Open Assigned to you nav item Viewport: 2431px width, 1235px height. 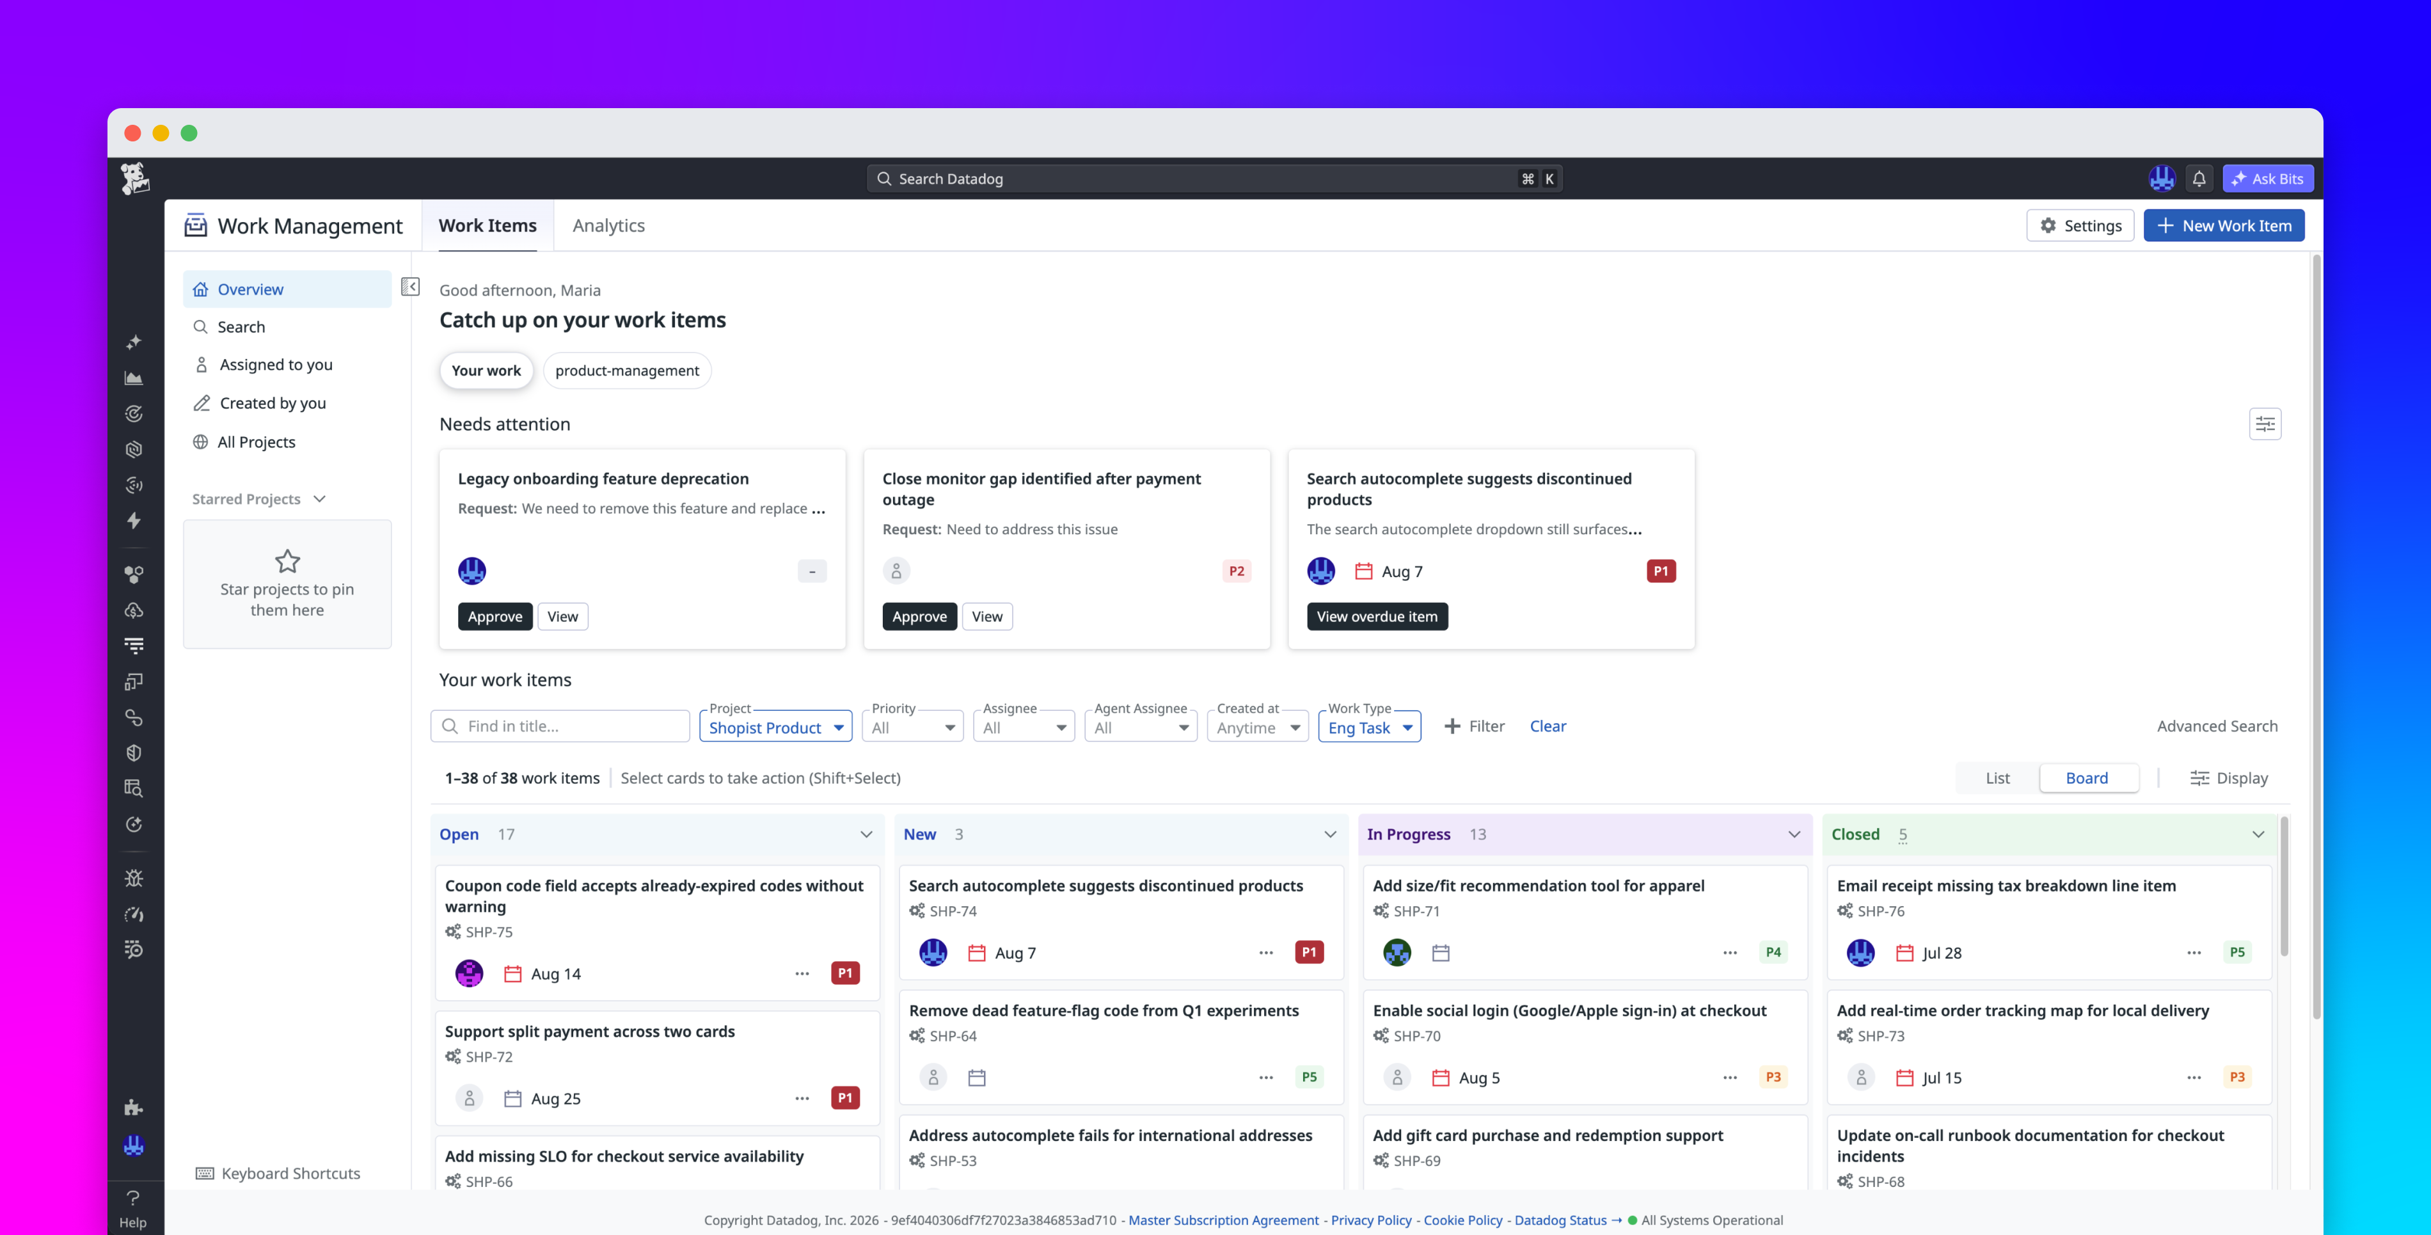287,365
